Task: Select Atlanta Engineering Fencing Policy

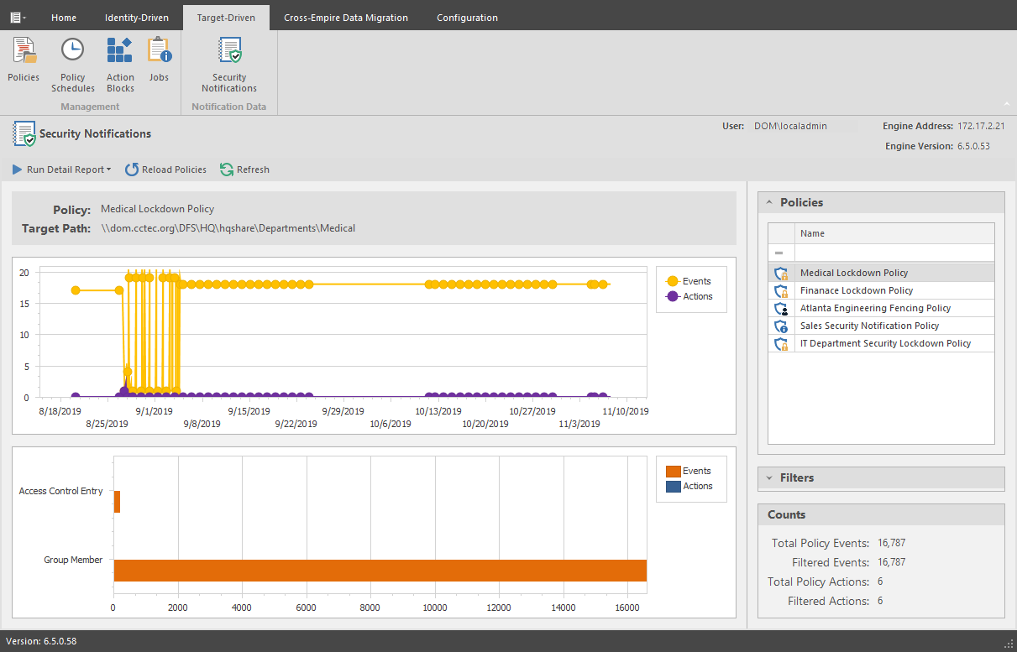Action: (875, 308)
